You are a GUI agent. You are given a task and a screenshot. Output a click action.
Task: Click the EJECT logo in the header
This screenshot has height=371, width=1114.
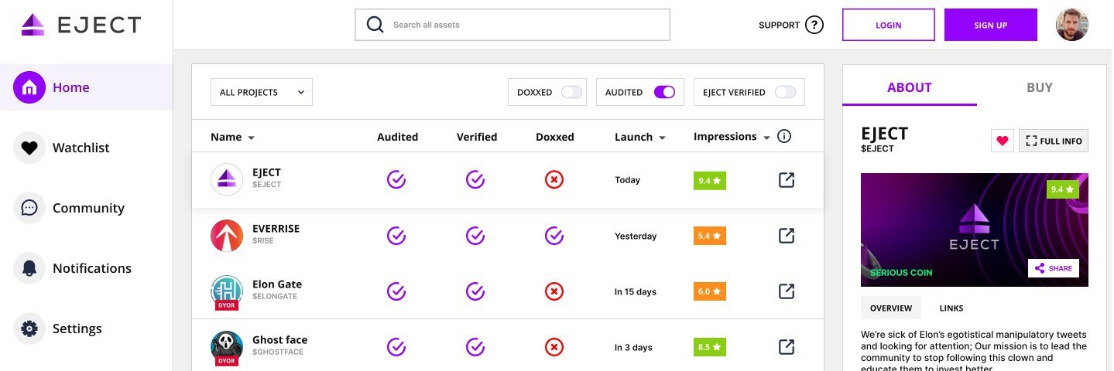(x=81, y=25)
